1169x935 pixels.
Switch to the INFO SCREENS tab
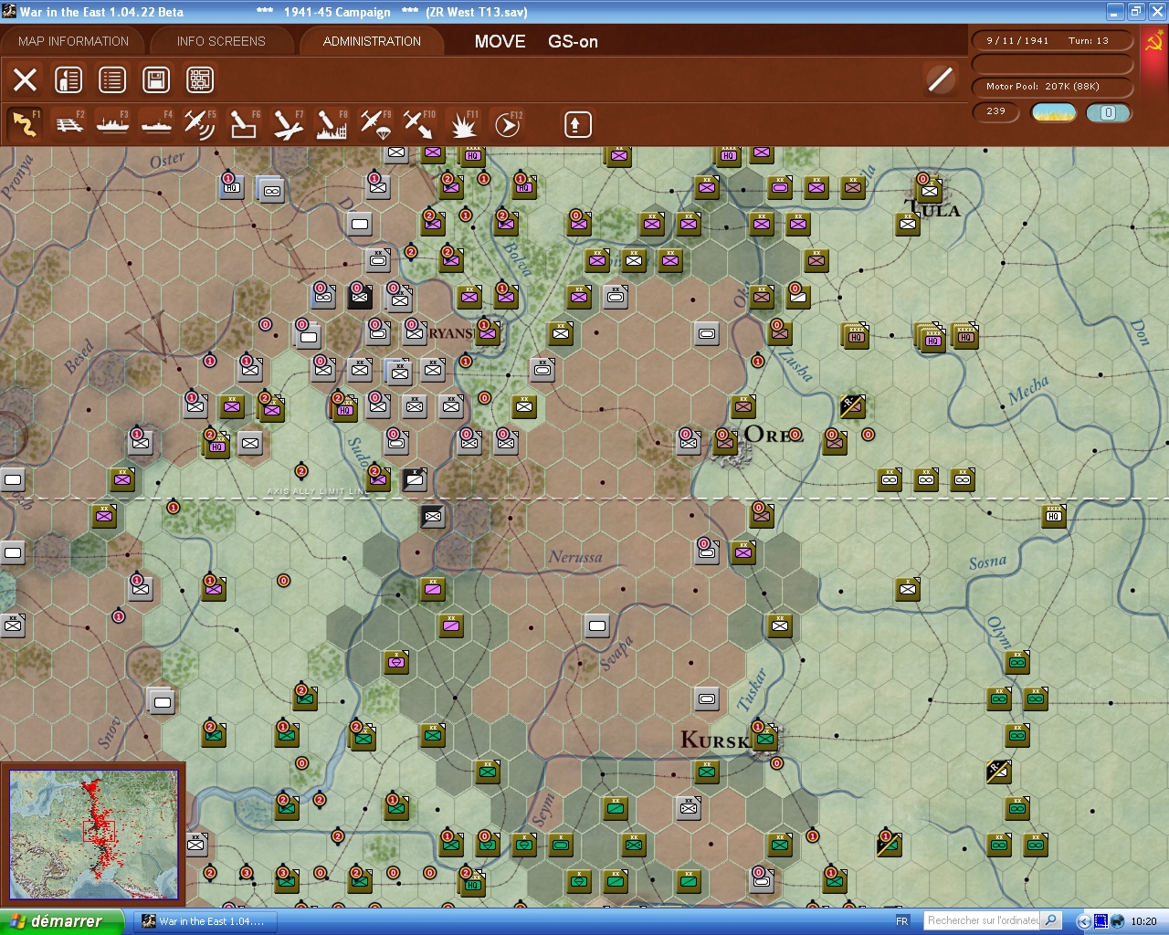click(x=221, y=41)
